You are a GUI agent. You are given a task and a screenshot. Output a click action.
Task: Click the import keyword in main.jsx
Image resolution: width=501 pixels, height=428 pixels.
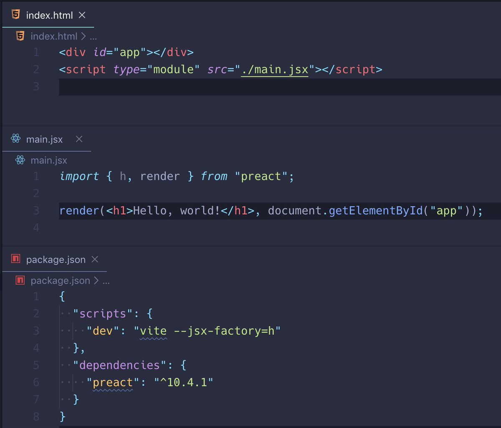point(79,176)
